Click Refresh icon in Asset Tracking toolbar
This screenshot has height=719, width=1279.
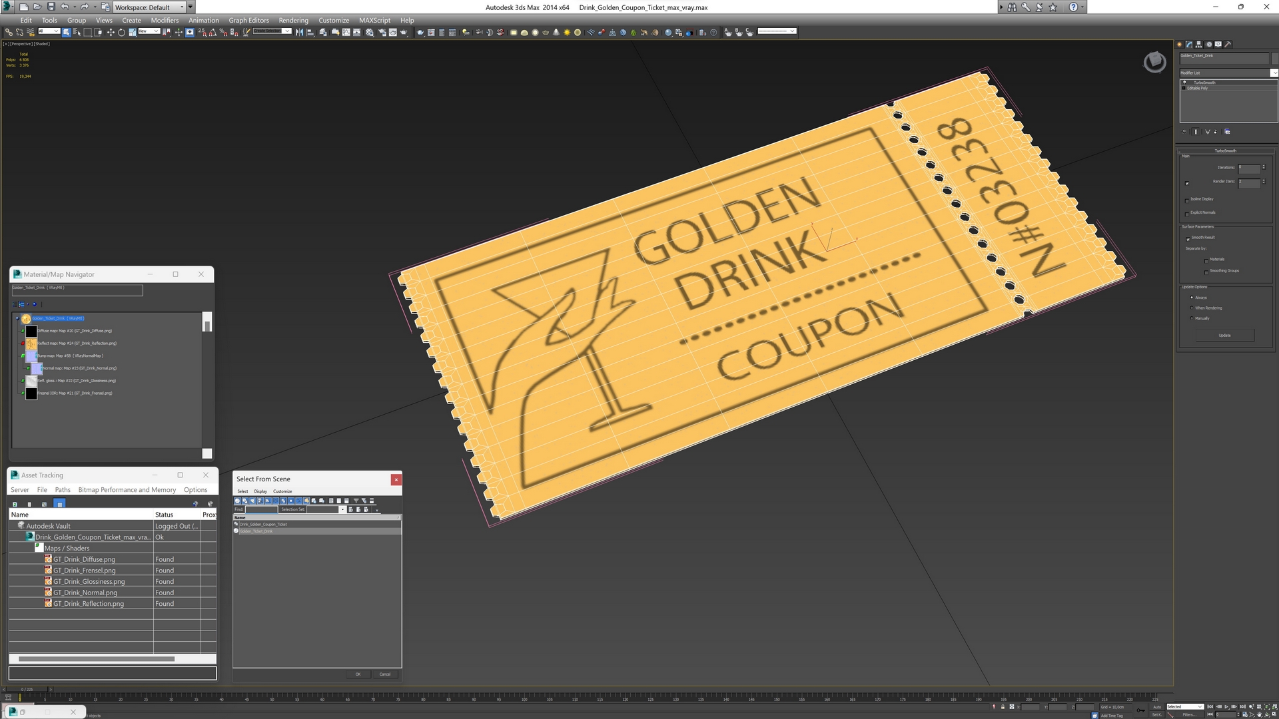tap(15, 504)
